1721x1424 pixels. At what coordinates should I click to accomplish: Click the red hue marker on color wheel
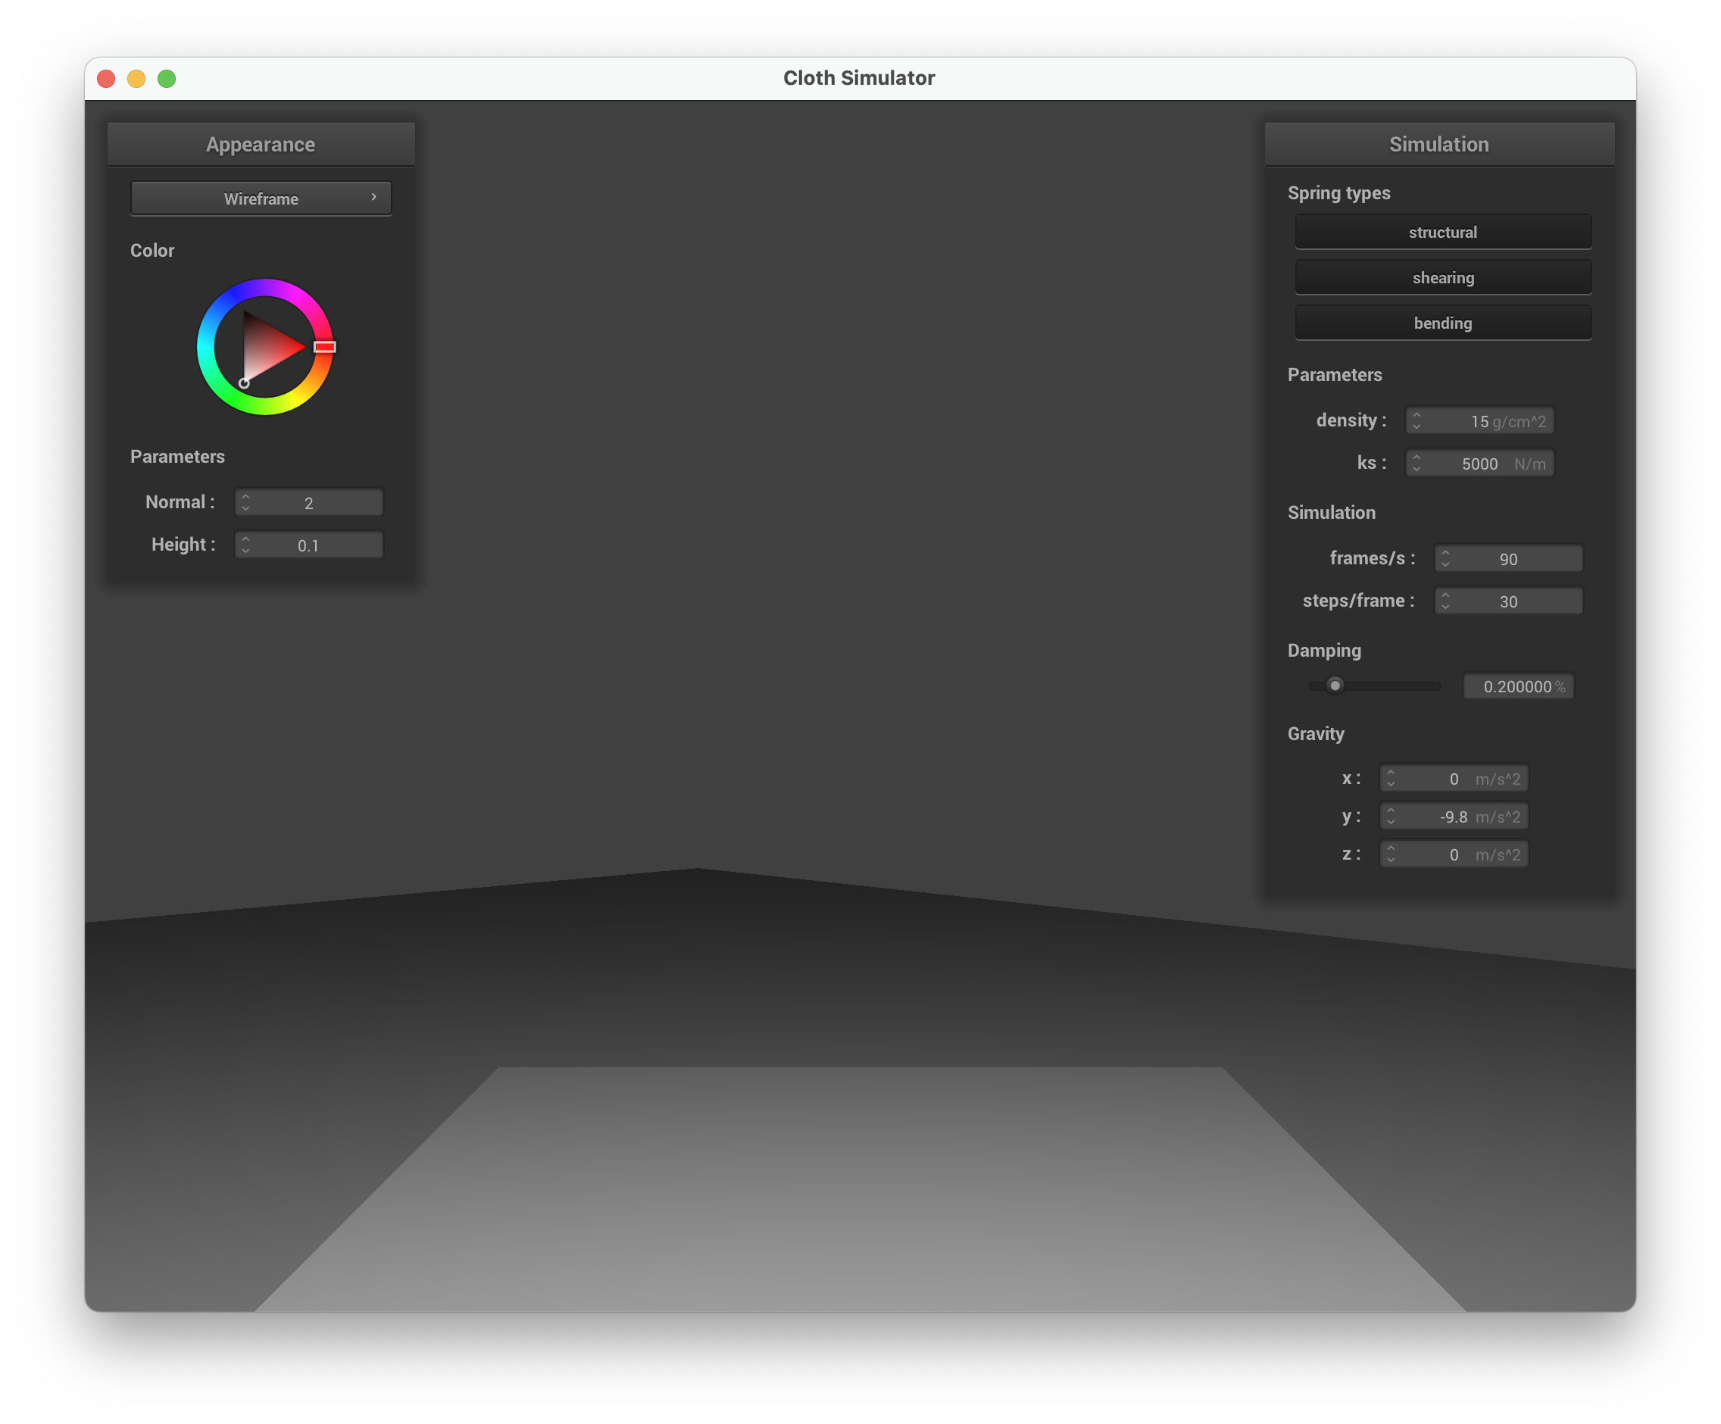tap(324, 347)
